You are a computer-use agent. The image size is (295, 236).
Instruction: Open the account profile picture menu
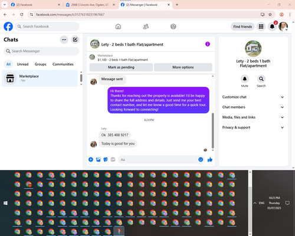[283, 27]
